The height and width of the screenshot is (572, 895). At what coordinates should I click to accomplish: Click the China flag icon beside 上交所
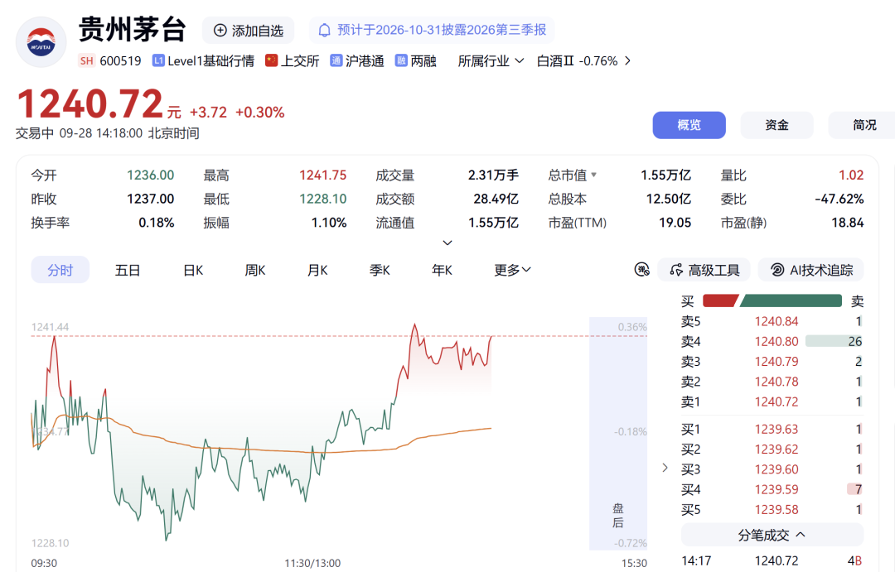(271, 60)
